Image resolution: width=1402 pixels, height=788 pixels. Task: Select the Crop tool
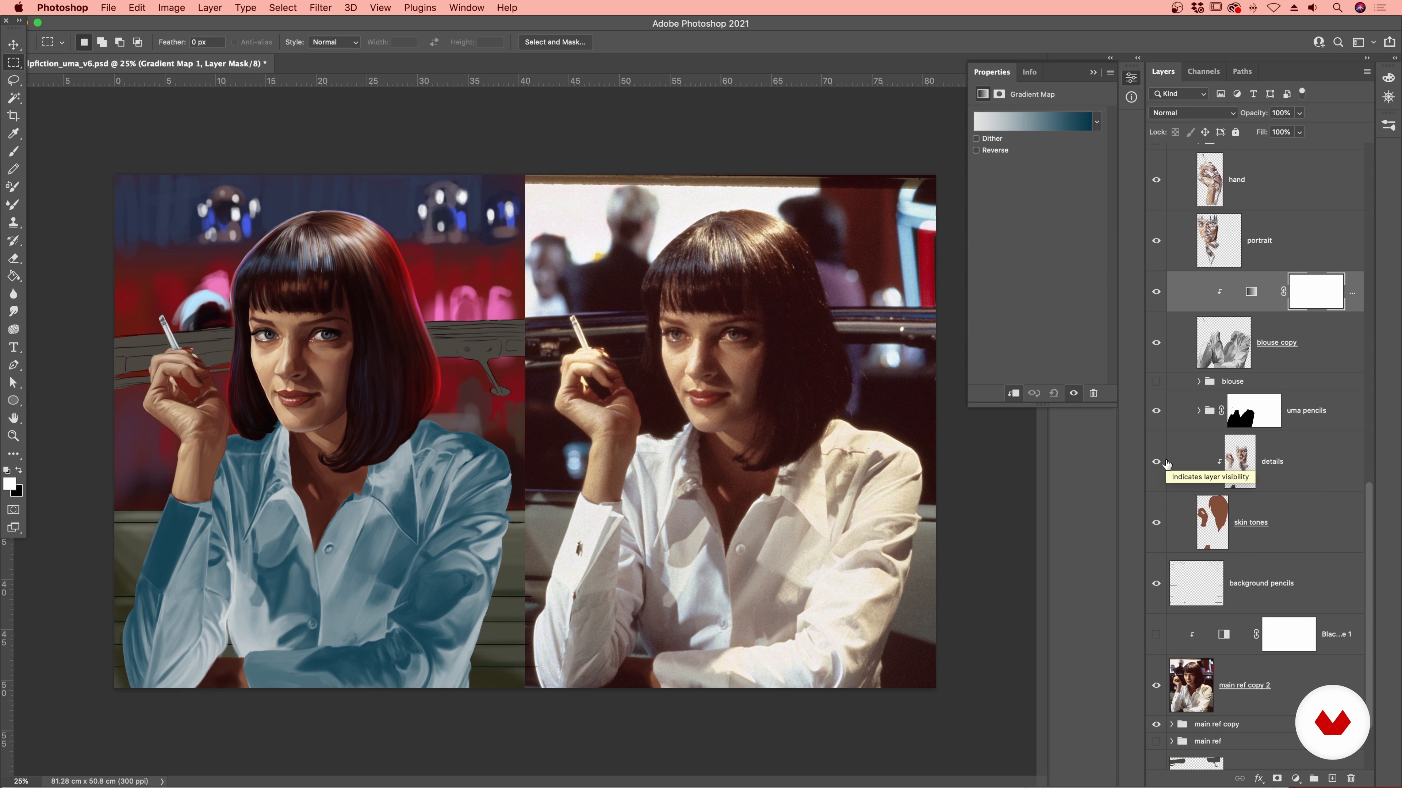pyautogui.click(x=14, y=115)
